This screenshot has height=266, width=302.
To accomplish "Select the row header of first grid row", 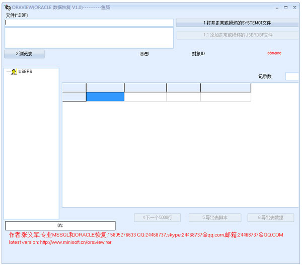I will (x=74, y=97).
